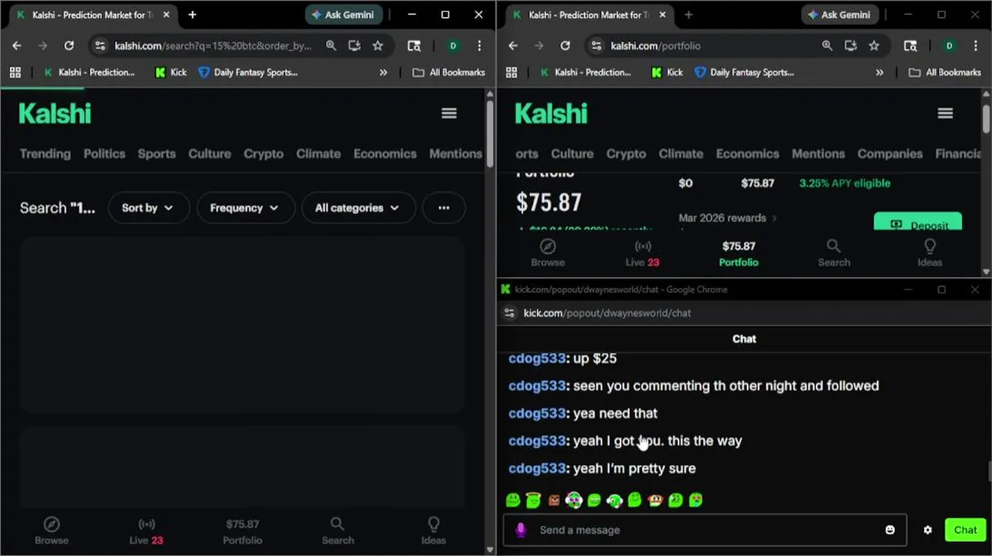Open Search magnifier in left bottom nav
This screenshot has height=556, width=992.
[338, 524]
